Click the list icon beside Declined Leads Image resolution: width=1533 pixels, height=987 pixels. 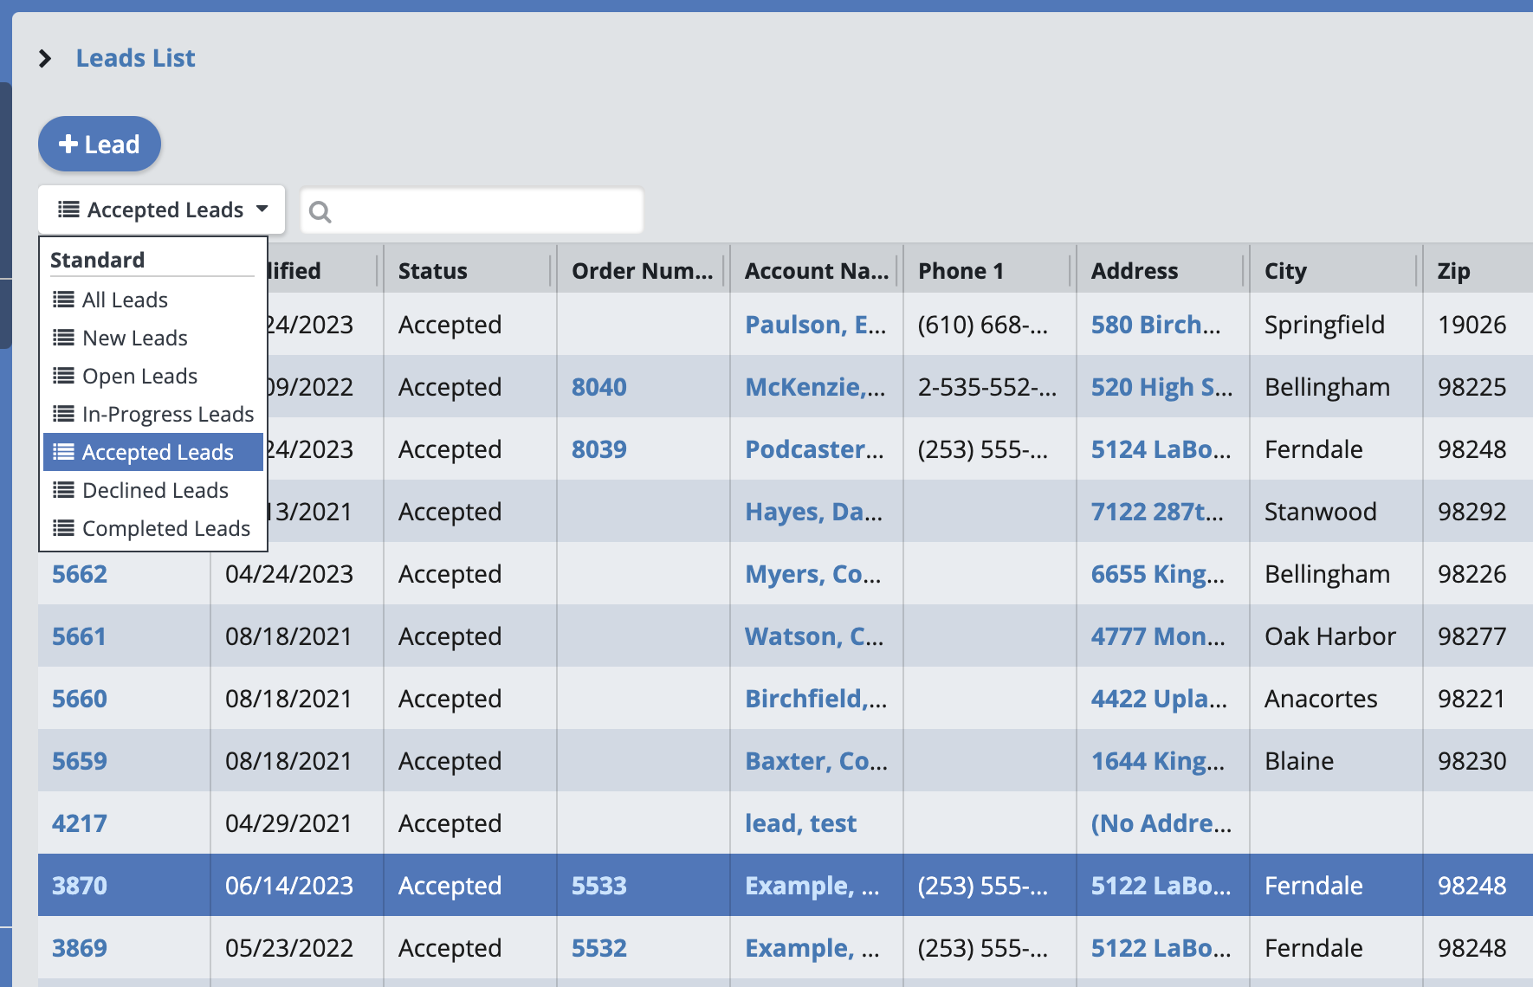(63, 490)
